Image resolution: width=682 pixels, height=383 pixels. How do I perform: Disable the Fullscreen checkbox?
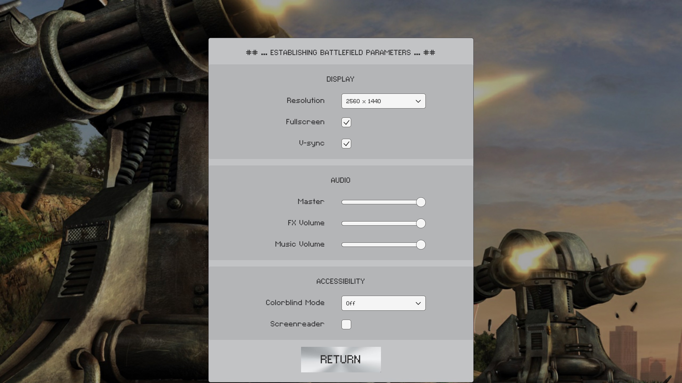[346, 122]
